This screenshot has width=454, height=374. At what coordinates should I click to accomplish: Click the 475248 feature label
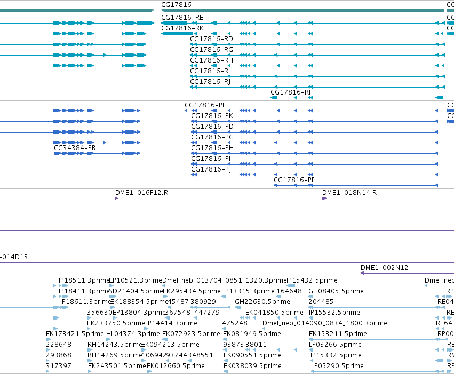click(x=235, y=324)
